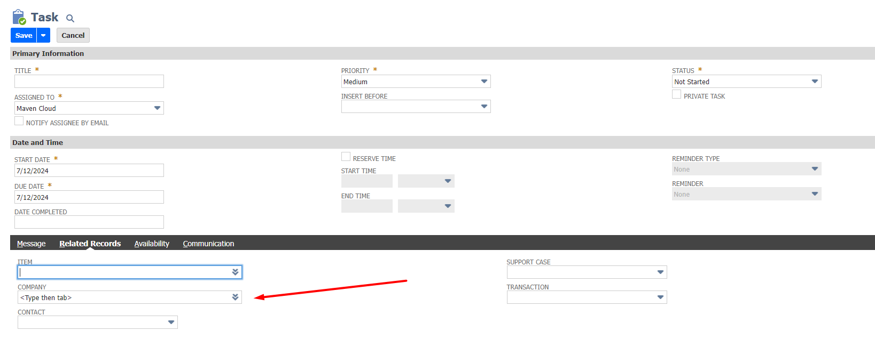Viewport: 875px width, 339px height.
Task: Click the Item field double-arrow icon
Action: pos(235,272)
